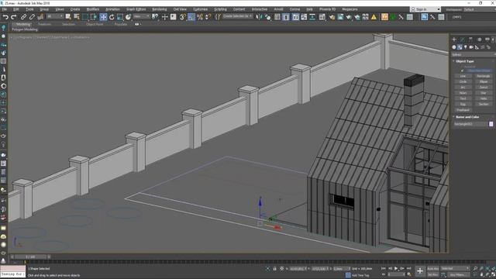Select the Link tool icon

pos(23,17)
